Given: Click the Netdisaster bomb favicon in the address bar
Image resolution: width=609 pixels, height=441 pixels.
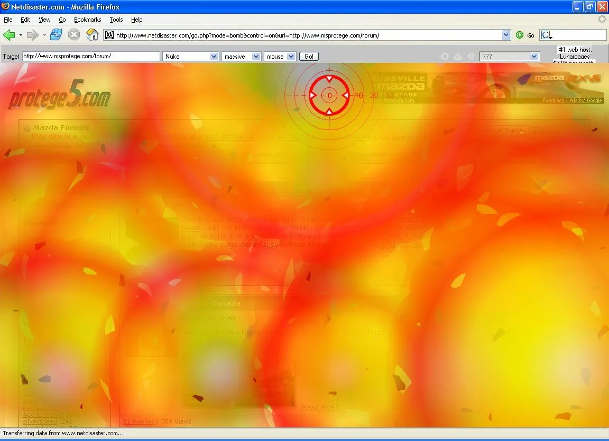Looking at the screenshot, I should point(108,35).
